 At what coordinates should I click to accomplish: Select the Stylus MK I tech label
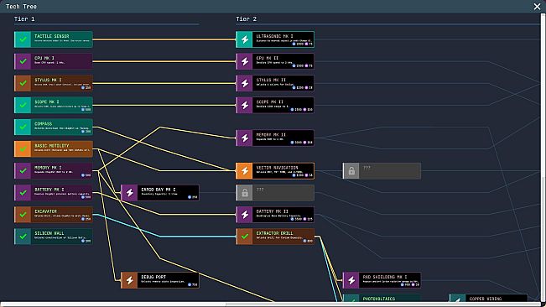(48, 80)
